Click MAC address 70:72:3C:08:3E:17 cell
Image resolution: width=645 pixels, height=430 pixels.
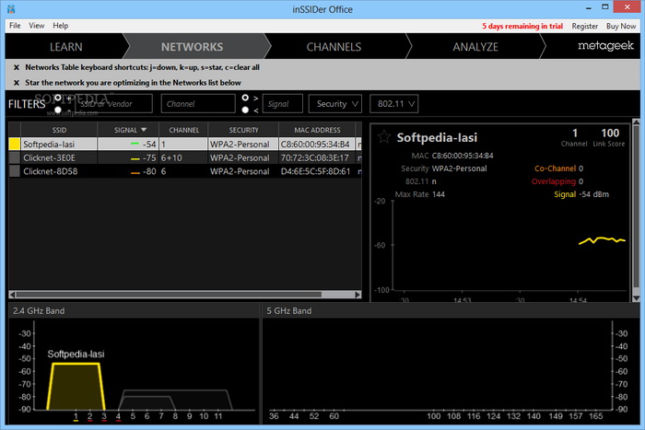pos(315,157)
